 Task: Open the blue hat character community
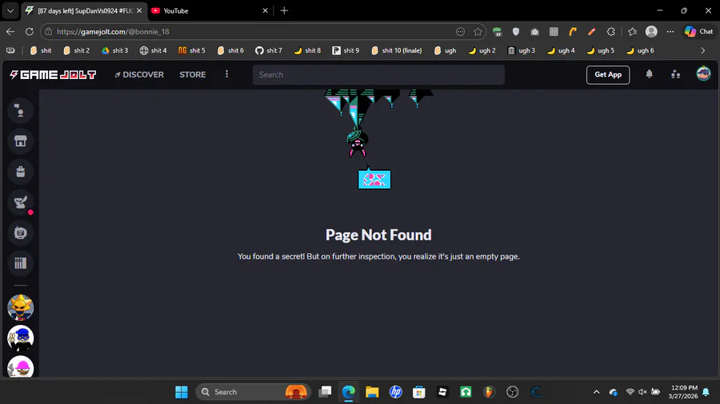click(x=20, y=338)
